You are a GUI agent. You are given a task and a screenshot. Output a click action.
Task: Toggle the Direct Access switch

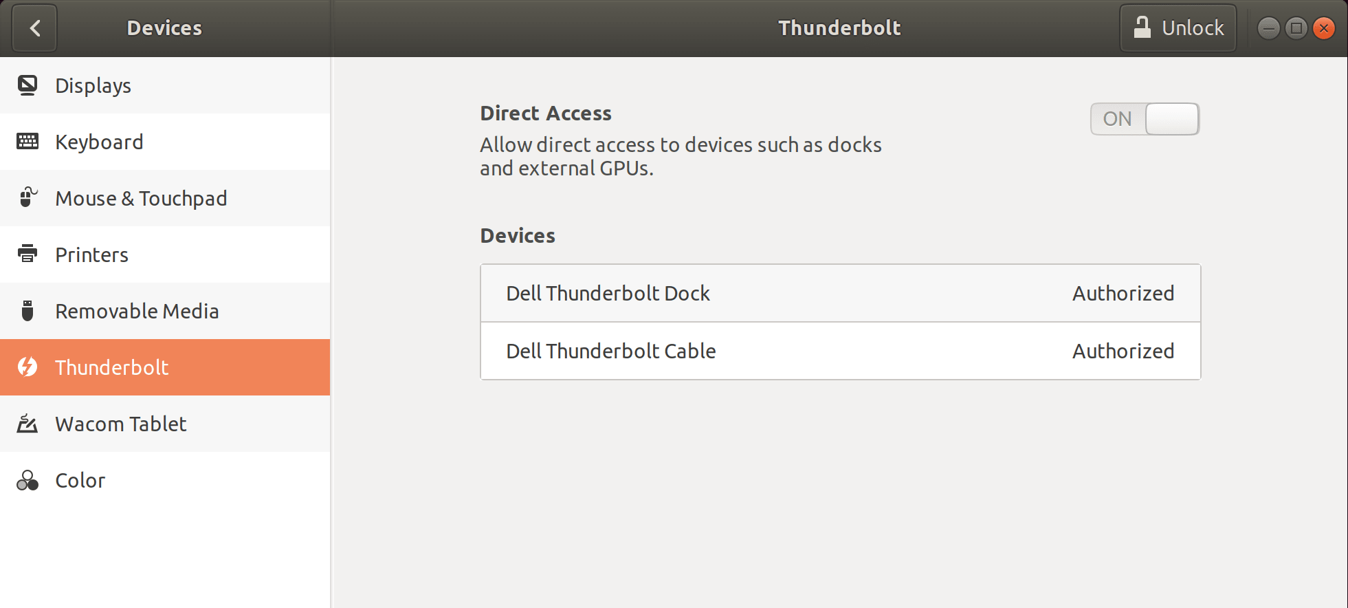1145,119
